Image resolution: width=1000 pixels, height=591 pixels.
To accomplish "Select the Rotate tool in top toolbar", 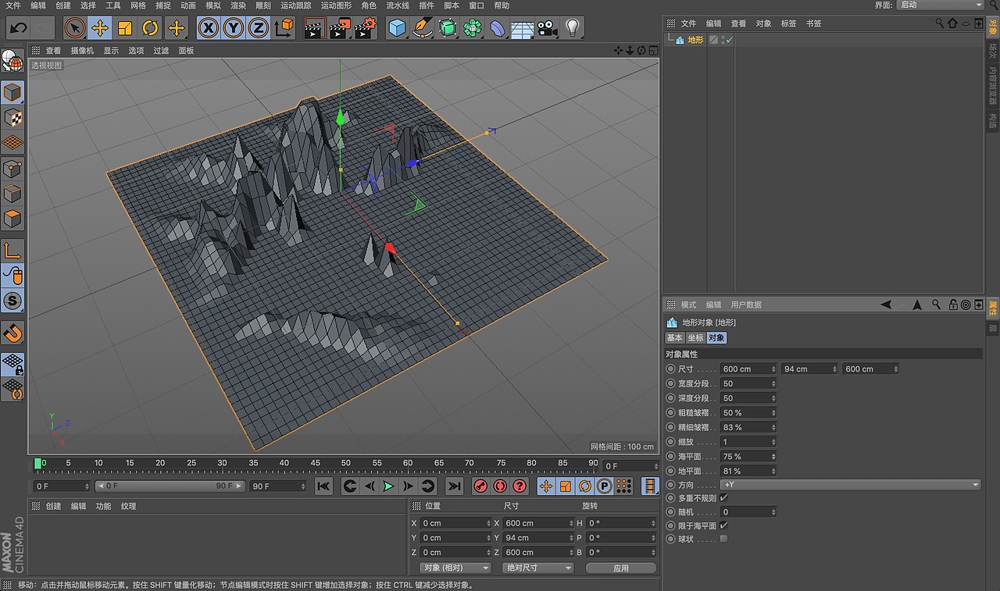I will click(x=150, y=29).
